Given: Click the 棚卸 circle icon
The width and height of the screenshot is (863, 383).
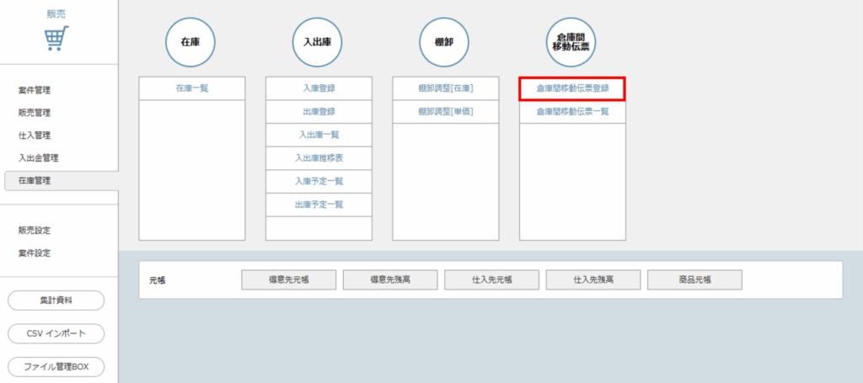Looking at the screenshot, I should coord(444,41).
